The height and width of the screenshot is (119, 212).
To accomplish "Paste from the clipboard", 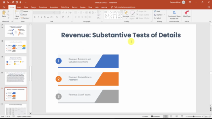I will 4,15.
